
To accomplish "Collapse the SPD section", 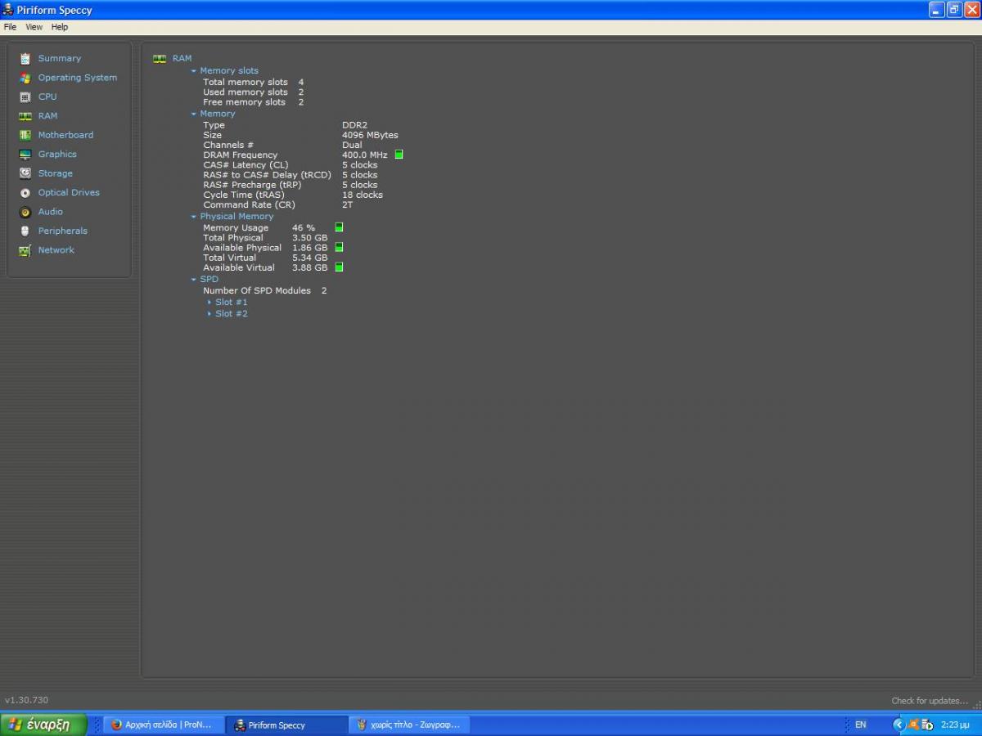I will 194,280.
